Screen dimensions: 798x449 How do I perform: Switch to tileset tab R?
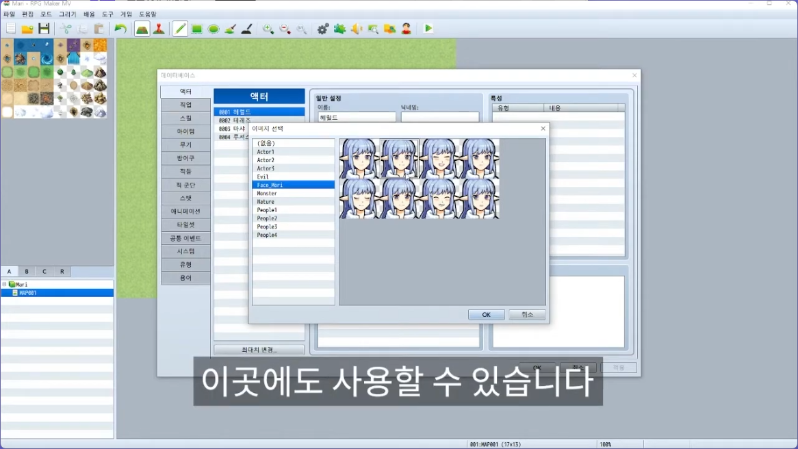62,271
